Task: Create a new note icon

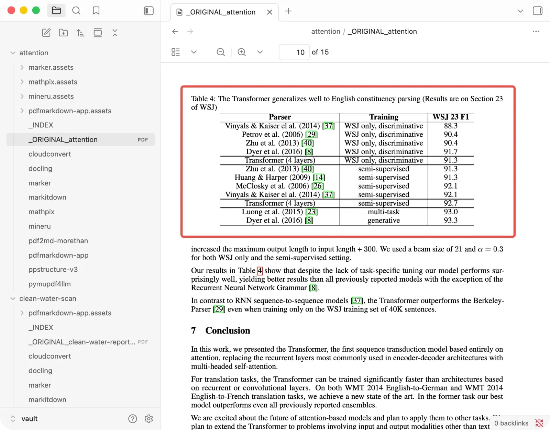Action: [46, 33]
